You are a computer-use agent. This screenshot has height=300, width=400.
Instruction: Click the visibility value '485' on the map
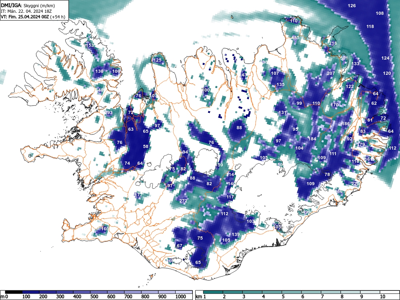pyautogui.click(x=295, y=38)
